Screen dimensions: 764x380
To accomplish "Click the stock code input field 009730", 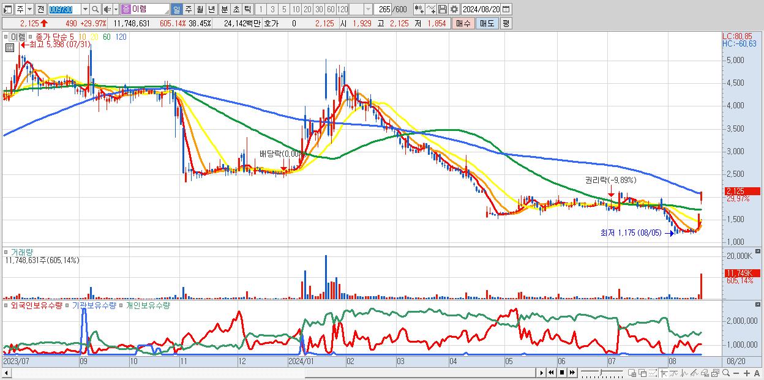I will coord(64,9).
